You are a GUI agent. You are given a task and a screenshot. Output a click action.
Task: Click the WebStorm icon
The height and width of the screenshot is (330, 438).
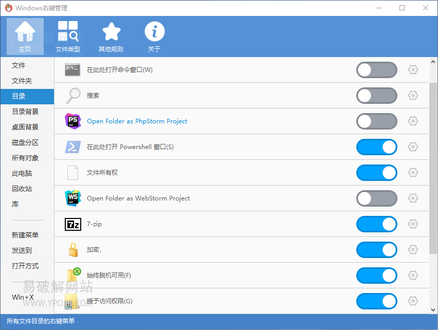pyautogui.click(x=72, y=198)
